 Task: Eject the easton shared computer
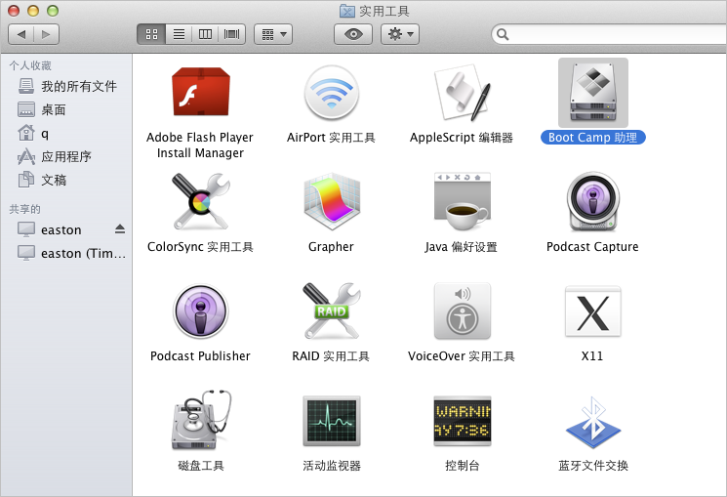coord(120,229)
